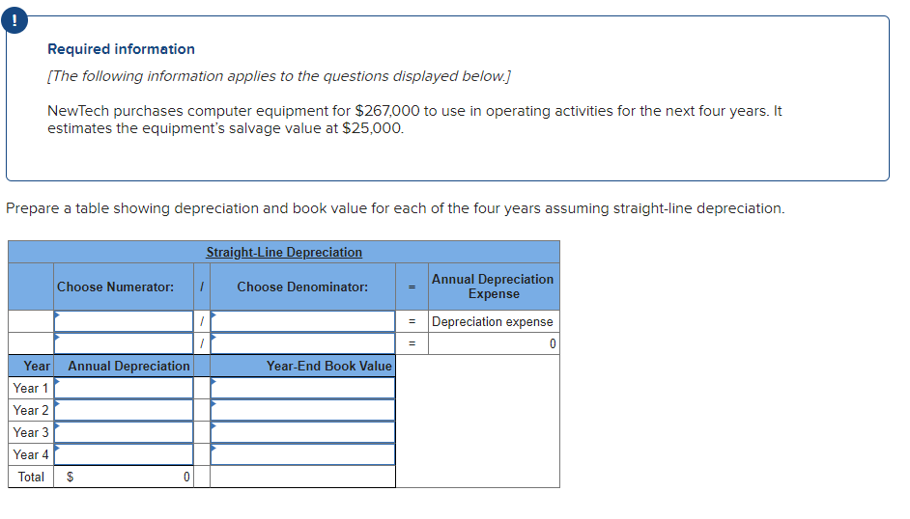
Task: Open first row numerator dropdown
Action: point(124,321)
